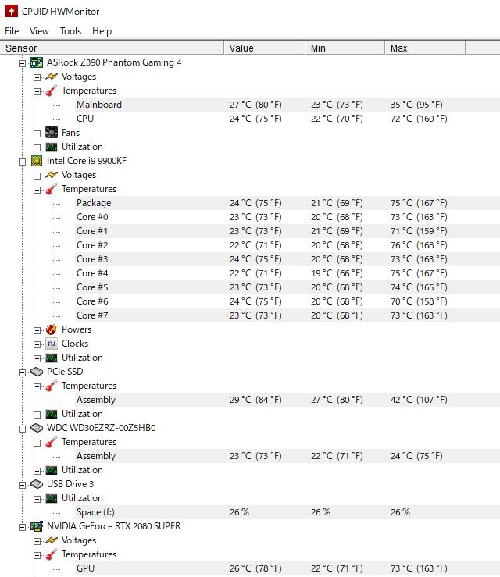Click PCIe SSD Assembly max 42 °C
This screenshot has width=500, height=577.
click(x=419, y=400)
